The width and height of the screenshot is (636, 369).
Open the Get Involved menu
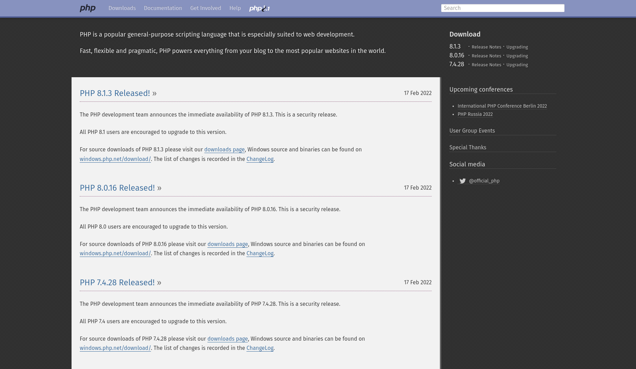tap(206, 8)
